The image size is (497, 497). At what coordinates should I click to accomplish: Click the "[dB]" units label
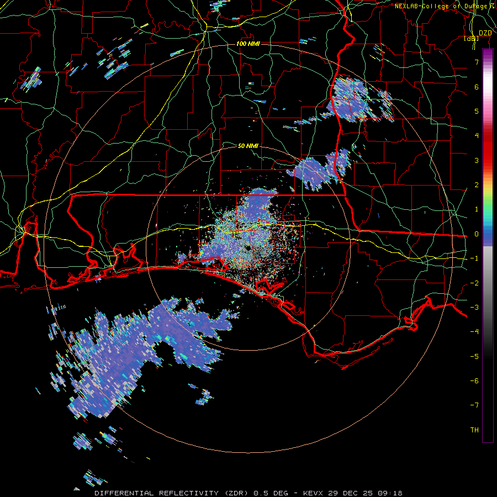472,38
